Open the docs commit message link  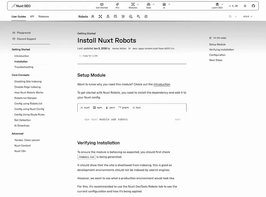click(x=154, y=48)
